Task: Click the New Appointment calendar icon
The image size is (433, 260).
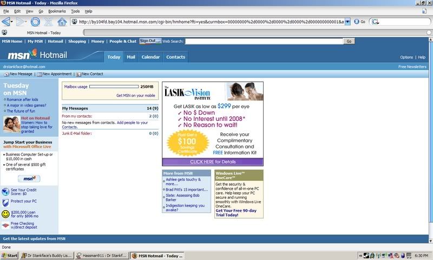Action: point(39,74)
